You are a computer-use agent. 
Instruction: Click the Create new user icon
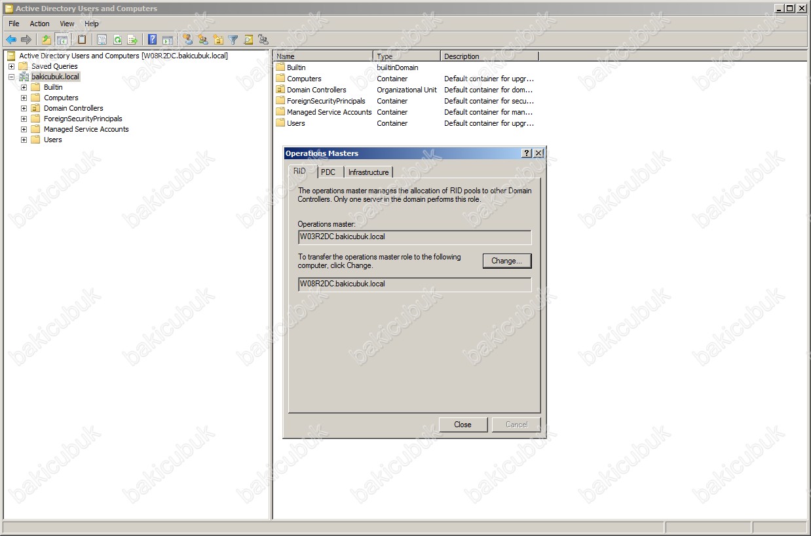(x=188, y=40)
